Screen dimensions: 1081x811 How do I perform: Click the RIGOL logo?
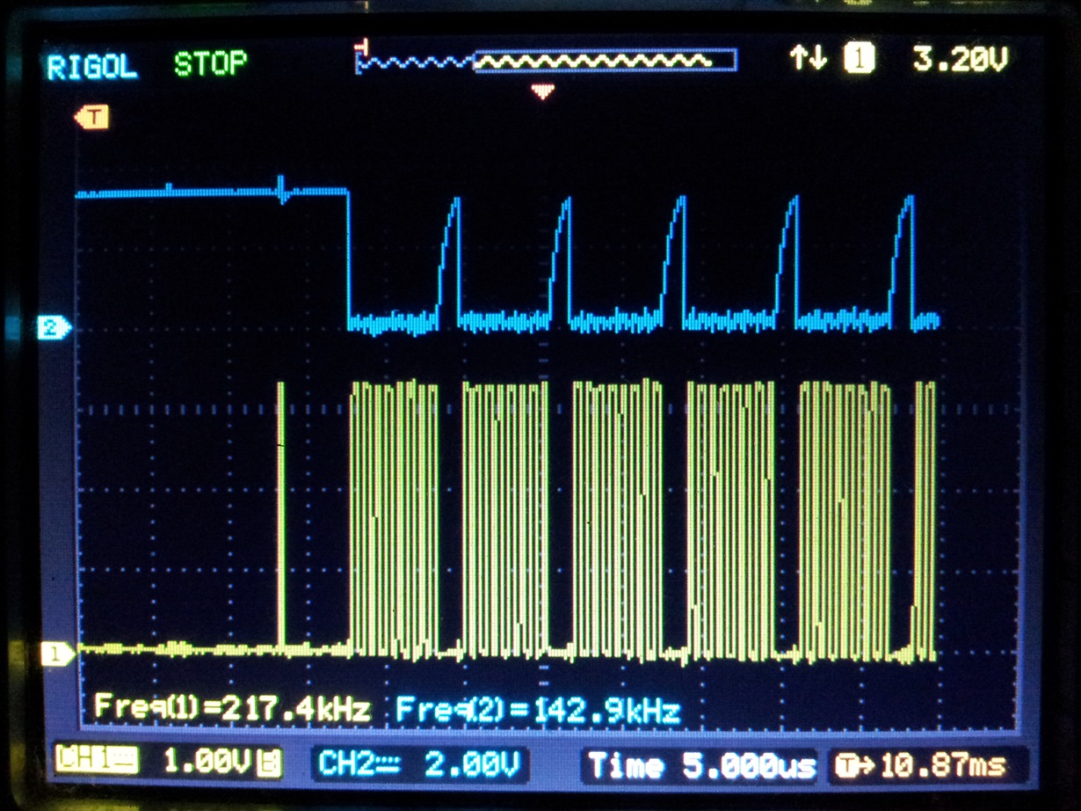pos(92,62)
